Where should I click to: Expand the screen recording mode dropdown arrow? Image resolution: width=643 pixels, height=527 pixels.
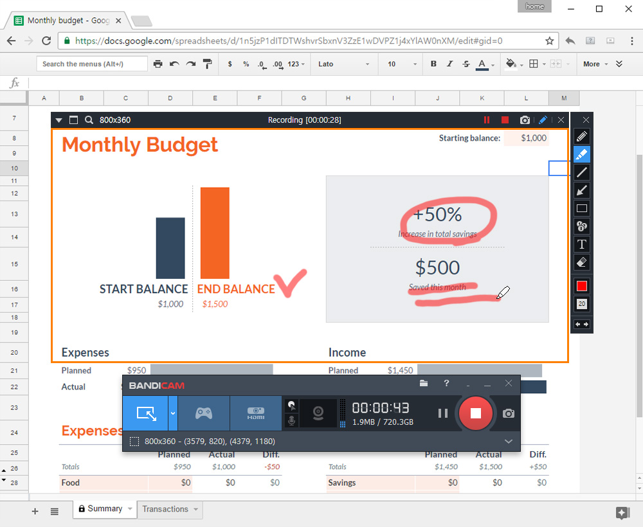[172, 413]
